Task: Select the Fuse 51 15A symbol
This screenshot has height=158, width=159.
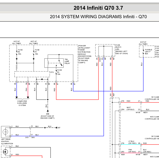Action: pos(33,53)
